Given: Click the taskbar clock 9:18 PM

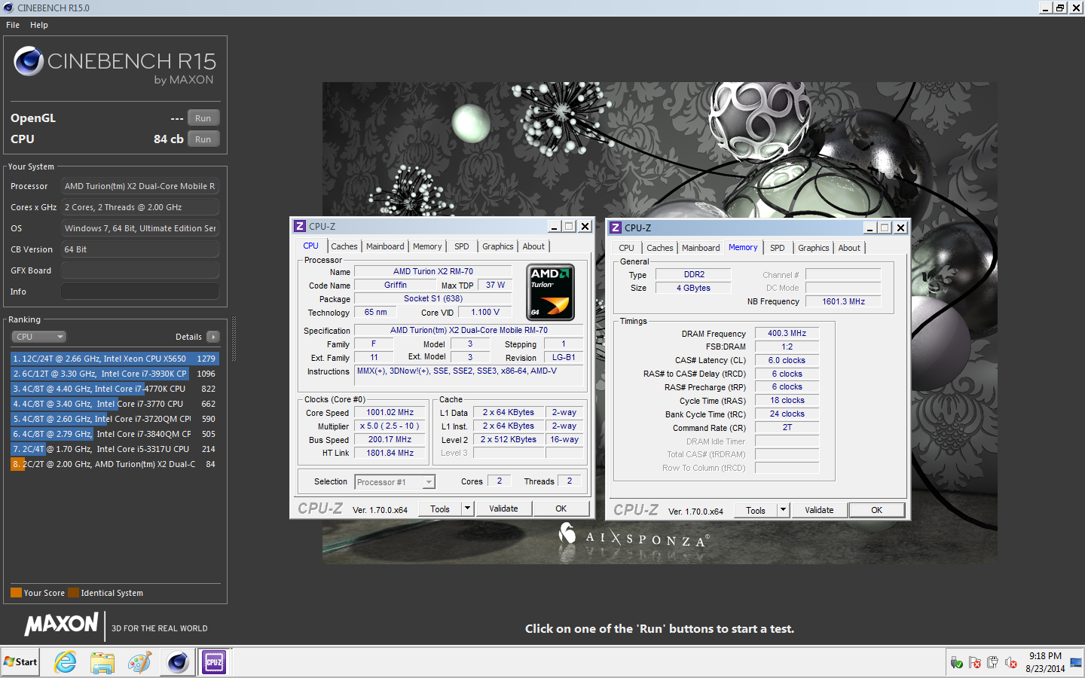Looking at the screenshot, I should 1045,656.
